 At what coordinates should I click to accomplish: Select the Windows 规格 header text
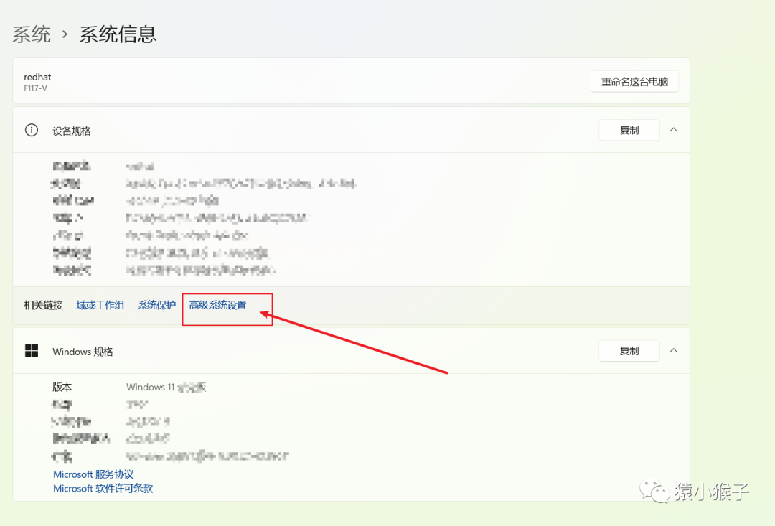point(83,352)
